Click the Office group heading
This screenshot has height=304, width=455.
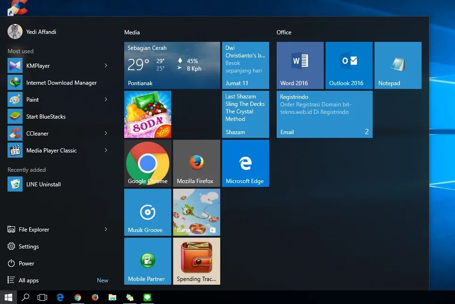[x=284, y=32]
